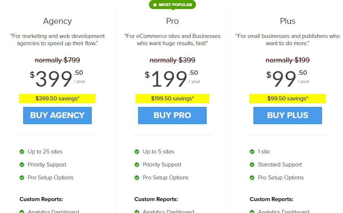Select the Plus plan heading

tap(287, 21)
